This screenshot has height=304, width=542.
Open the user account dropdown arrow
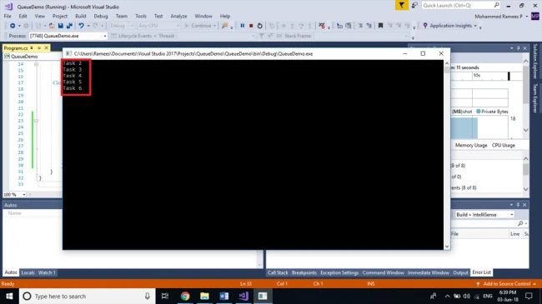pyautogui.click(x=527, y=16)
